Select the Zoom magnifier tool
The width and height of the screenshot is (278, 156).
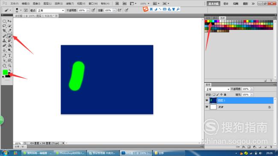click(9, 65)
